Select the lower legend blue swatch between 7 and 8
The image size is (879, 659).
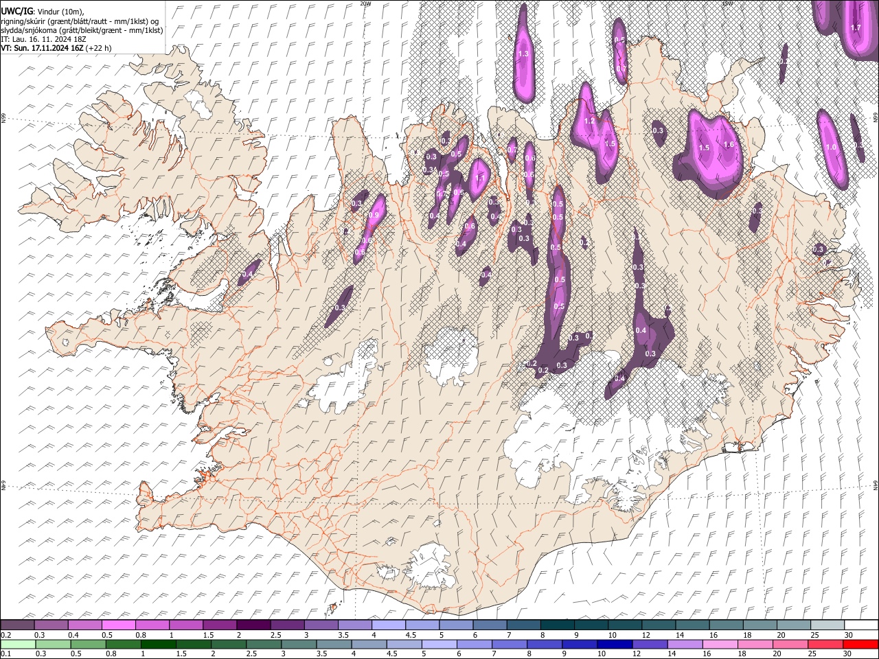click(x=509, y=644)
